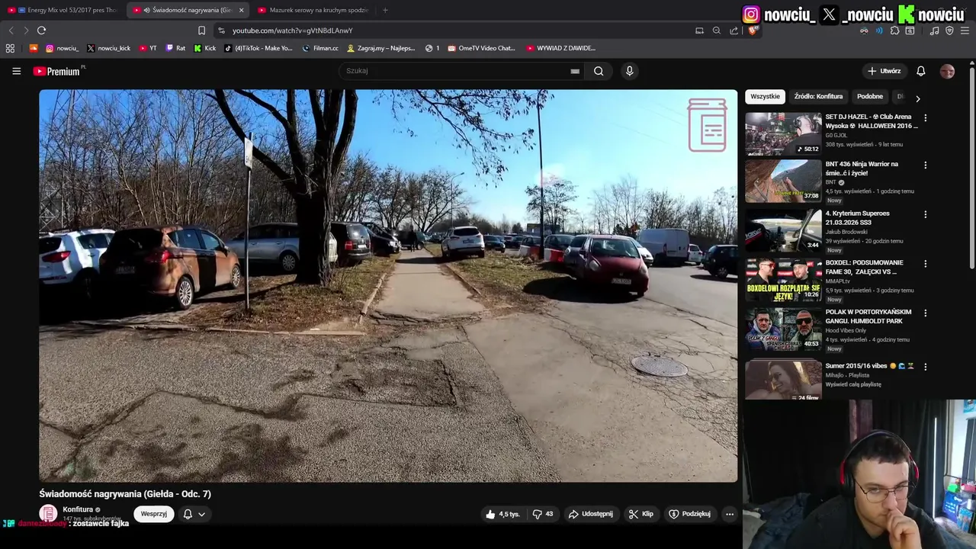
Task: Open Brave Shields lion icon
Action: (752, 30)
